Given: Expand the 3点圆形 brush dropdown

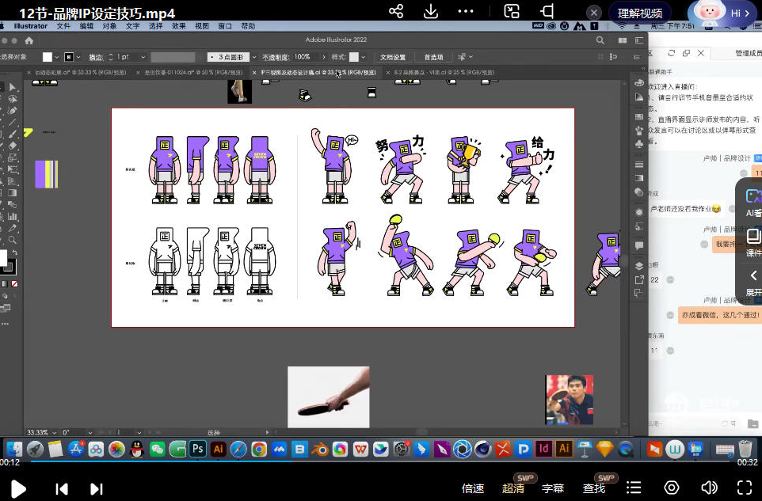Looking at the screenshot, I should pyautogui.click(x=254, y=57).
